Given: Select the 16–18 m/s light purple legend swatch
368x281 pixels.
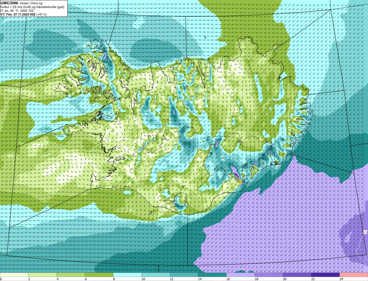Looking at the screenshot, I should 241,275.
